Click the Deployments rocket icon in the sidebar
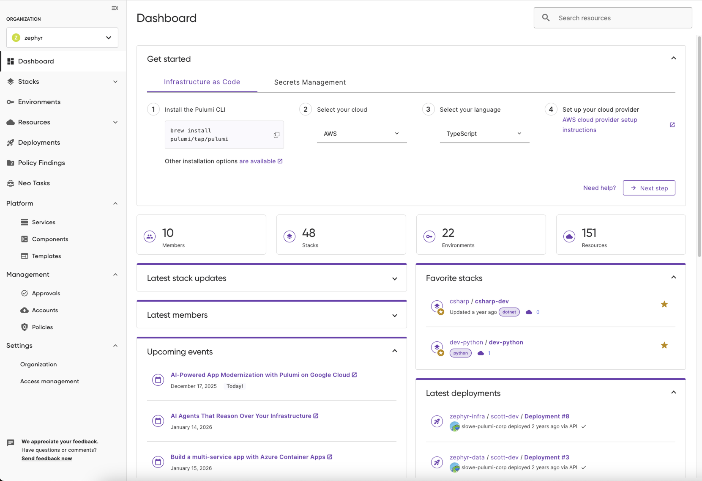The width and height of the screenshot is (702, 481). (x=11, y=143)
